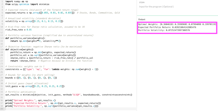Click line number 34 in gutter
This screenshot has width=218, height=111.
tap(2, 95)
